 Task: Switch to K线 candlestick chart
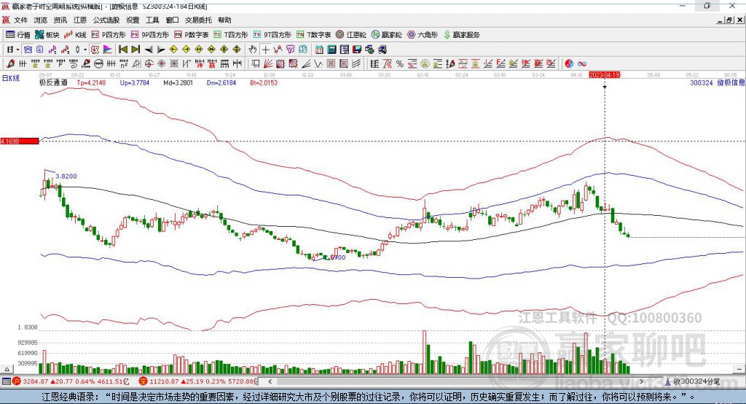pos(75,35)
